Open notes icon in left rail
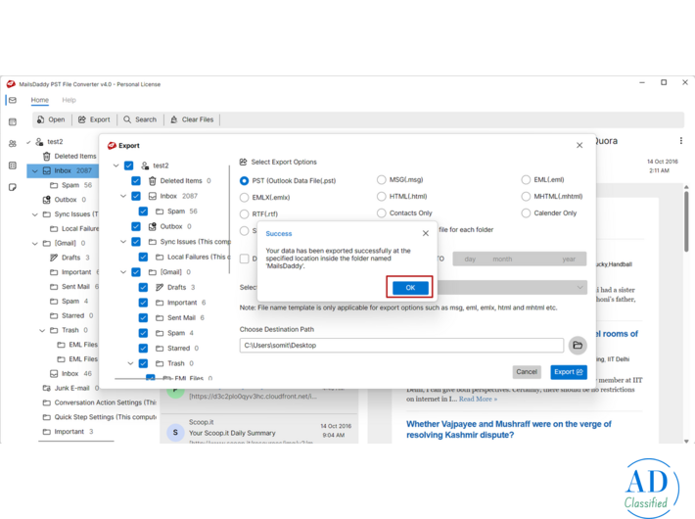695x519 pixels. 13,187
